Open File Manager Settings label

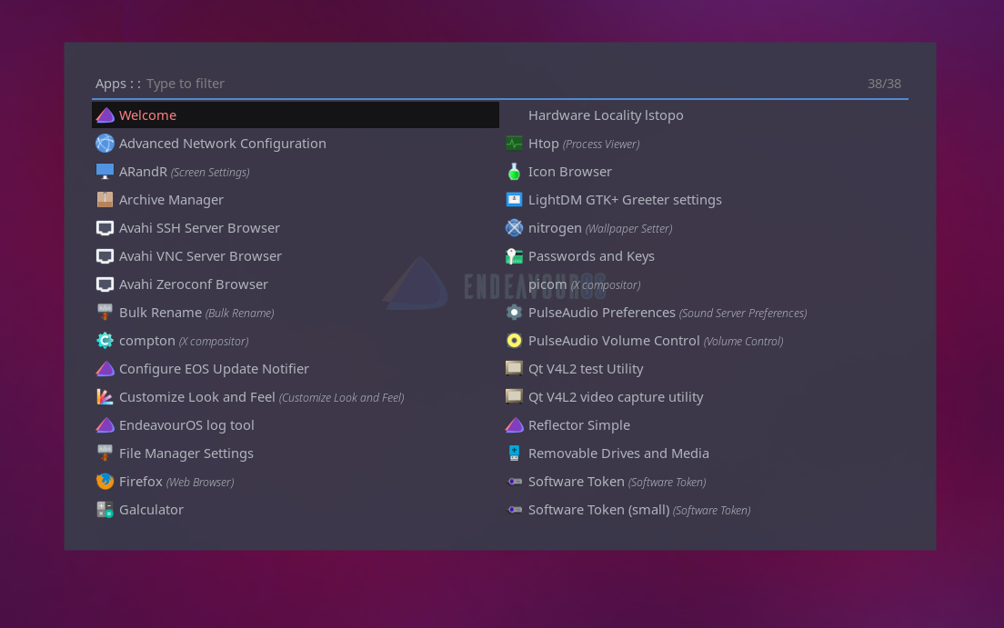(x=186, y=454)
